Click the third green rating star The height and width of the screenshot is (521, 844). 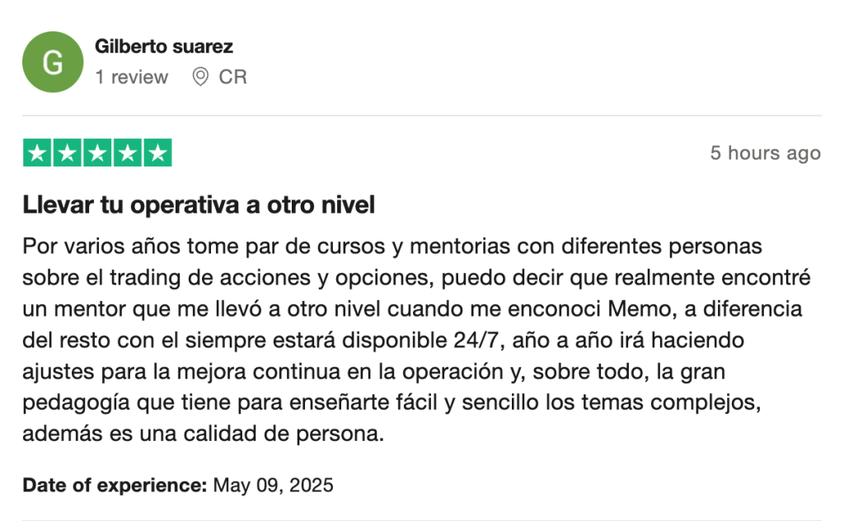[97, 153]
